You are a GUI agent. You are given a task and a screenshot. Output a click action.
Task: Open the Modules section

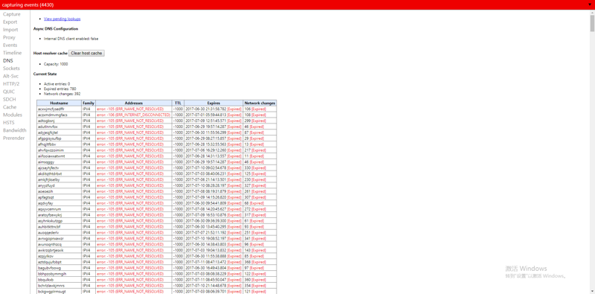point(13,115)
